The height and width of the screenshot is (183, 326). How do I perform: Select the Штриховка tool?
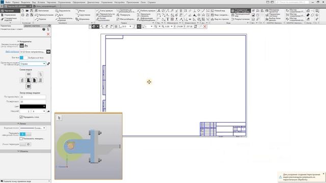(83, 19)
